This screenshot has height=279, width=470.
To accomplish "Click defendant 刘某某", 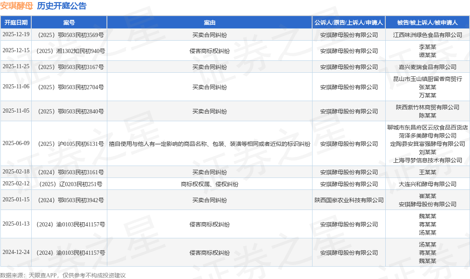I will point(427,152).
